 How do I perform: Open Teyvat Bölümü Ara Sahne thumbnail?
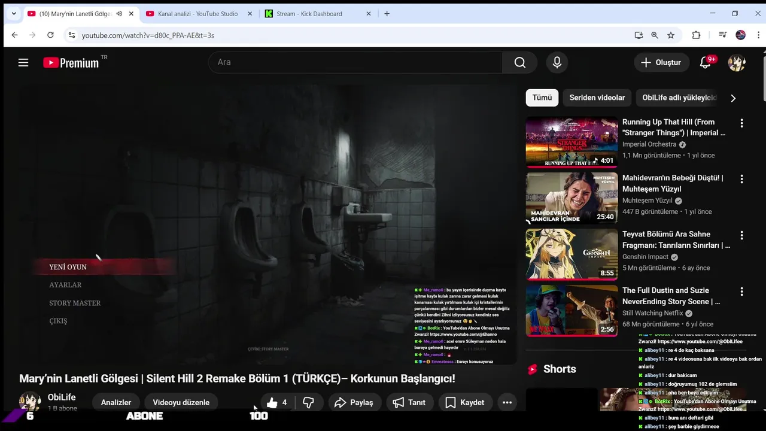(572, 254)
